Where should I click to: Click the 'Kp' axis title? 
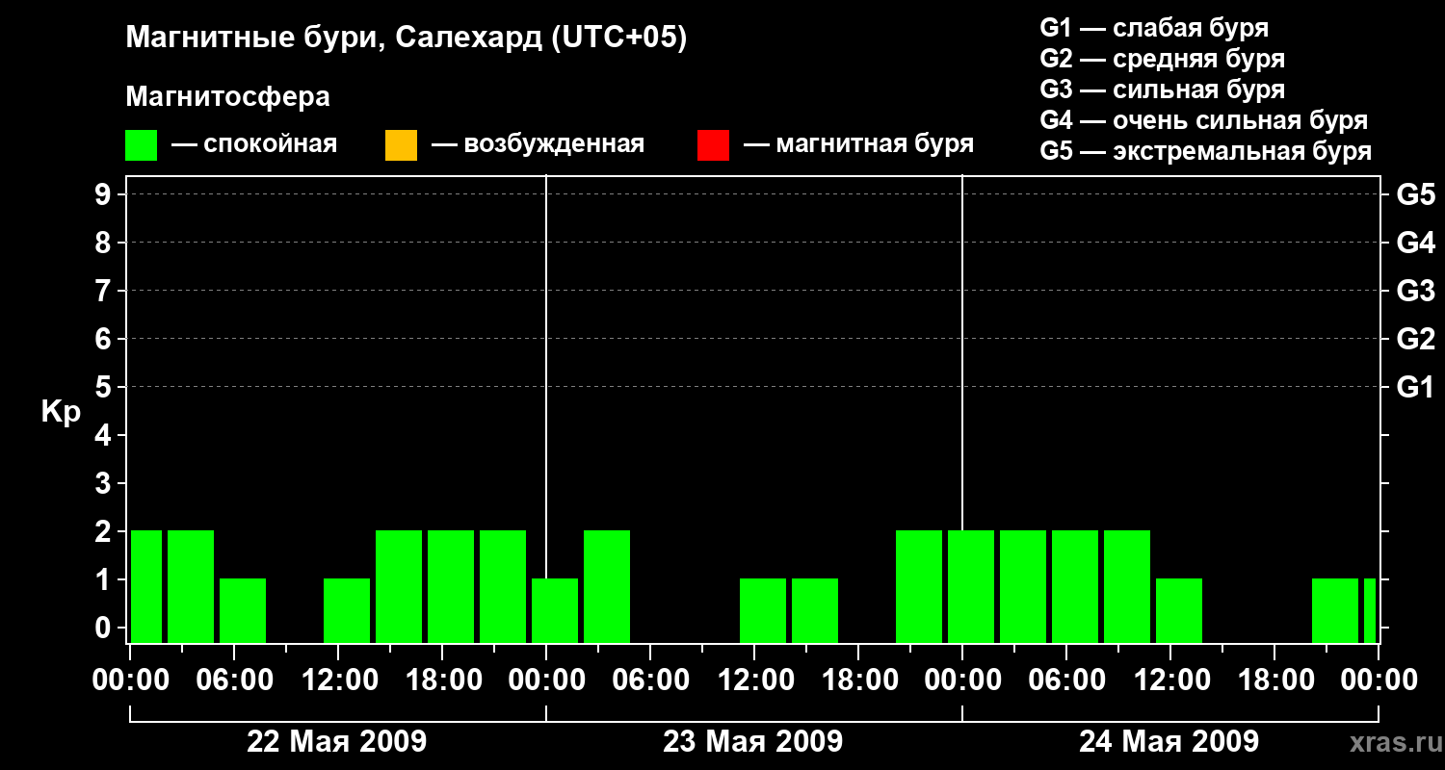coord(62,412)
